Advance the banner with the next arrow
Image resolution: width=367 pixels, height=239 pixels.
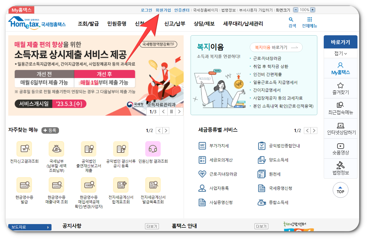click(179, 111)
